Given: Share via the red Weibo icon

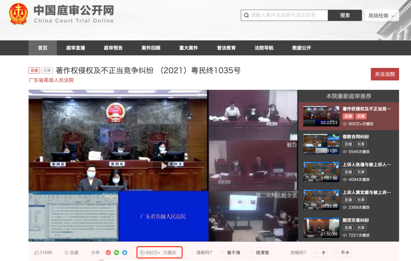Looking at the screenshot, I should click(x=108, y=252).
